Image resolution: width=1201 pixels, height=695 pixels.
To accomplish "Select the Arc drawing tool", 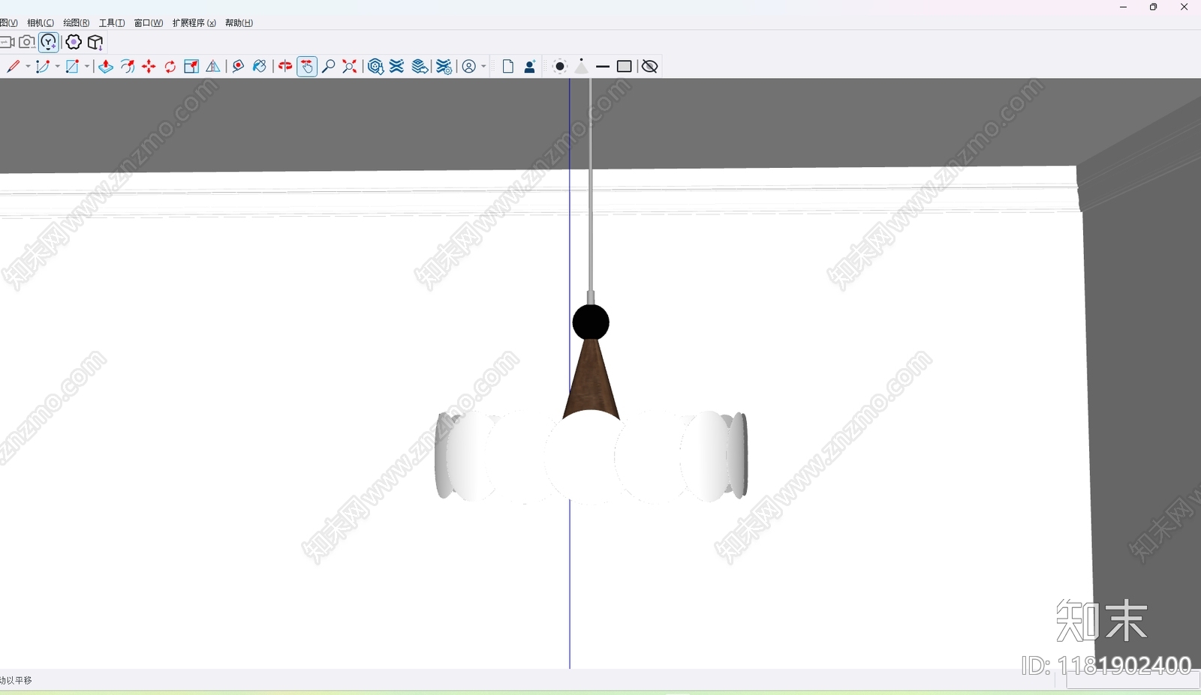I will (x=43, y=67).
